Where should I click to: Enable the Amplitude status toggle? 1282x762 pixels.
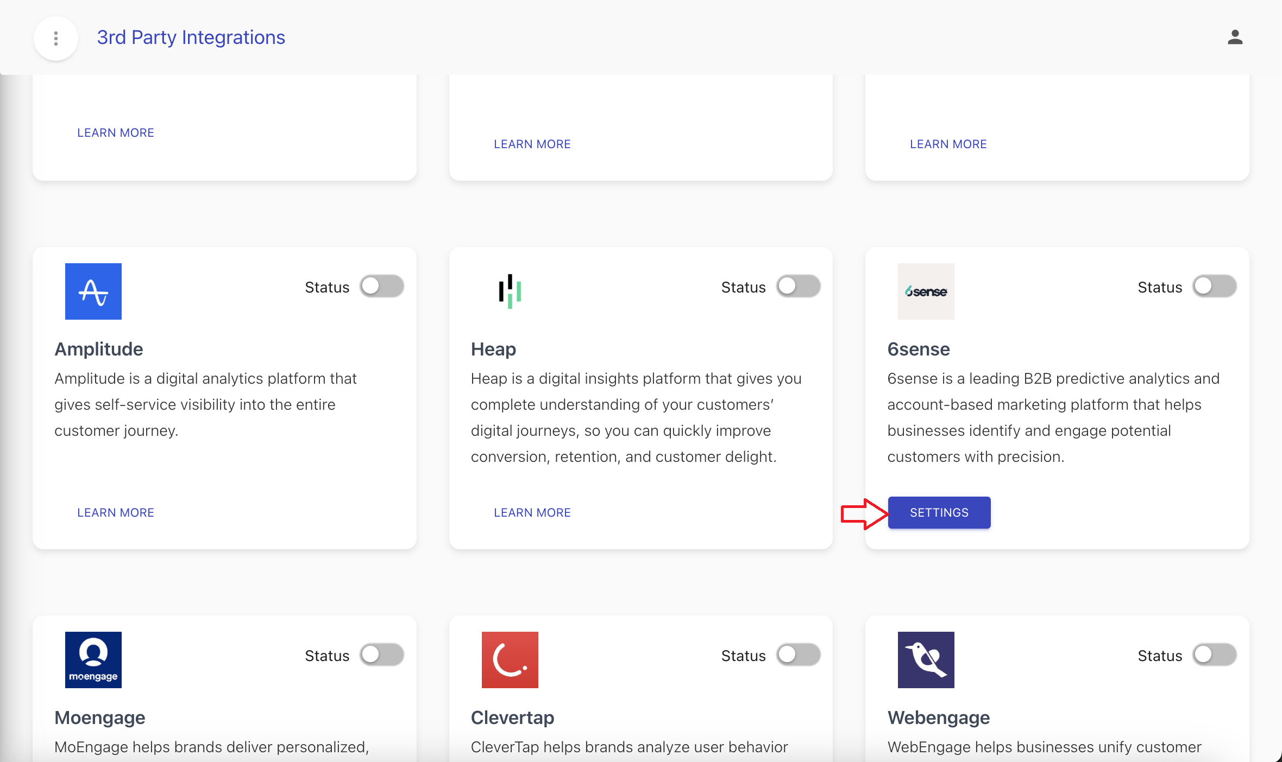pyautogui.click(x=382, y=287)
